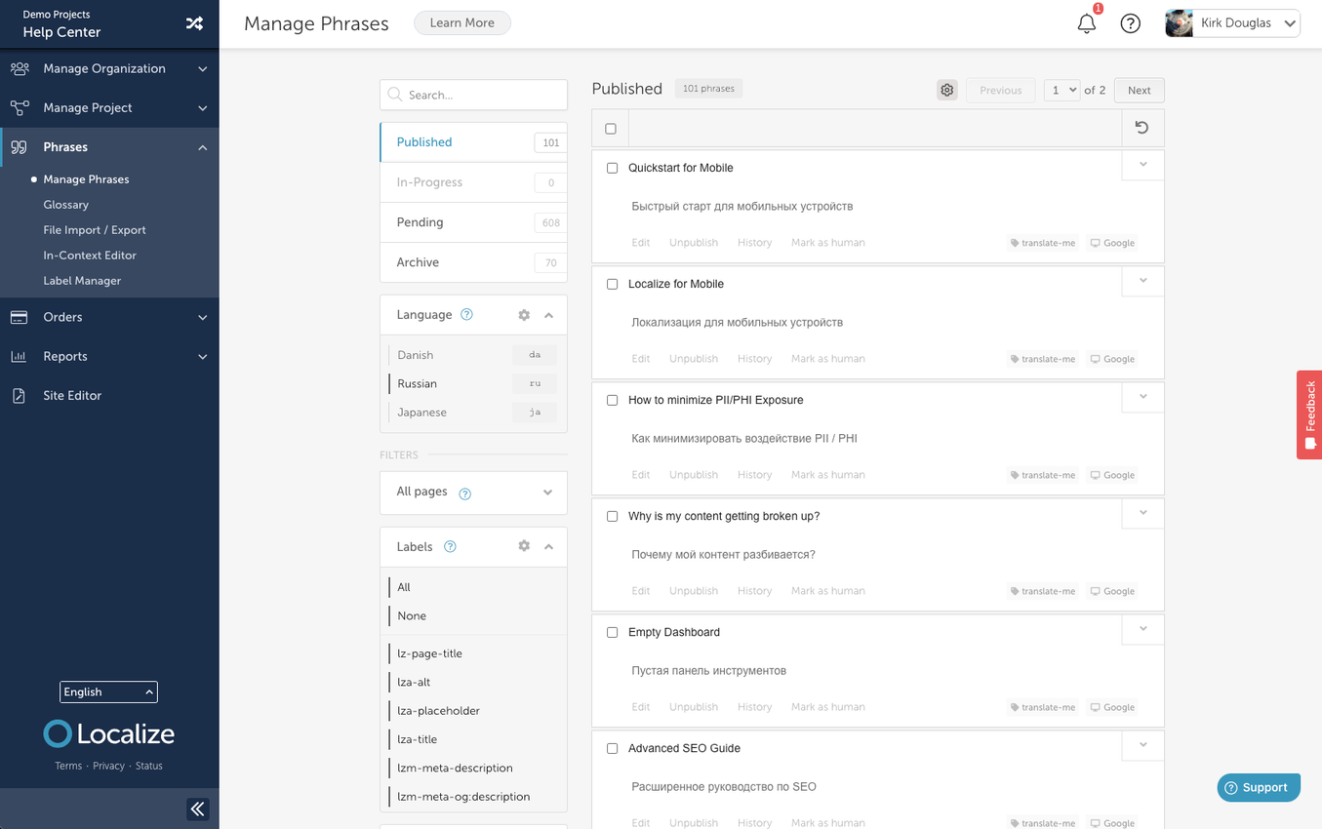Check the checkbox for Advanced SEO Guide

pyautogui.click(x=612, y=748)
